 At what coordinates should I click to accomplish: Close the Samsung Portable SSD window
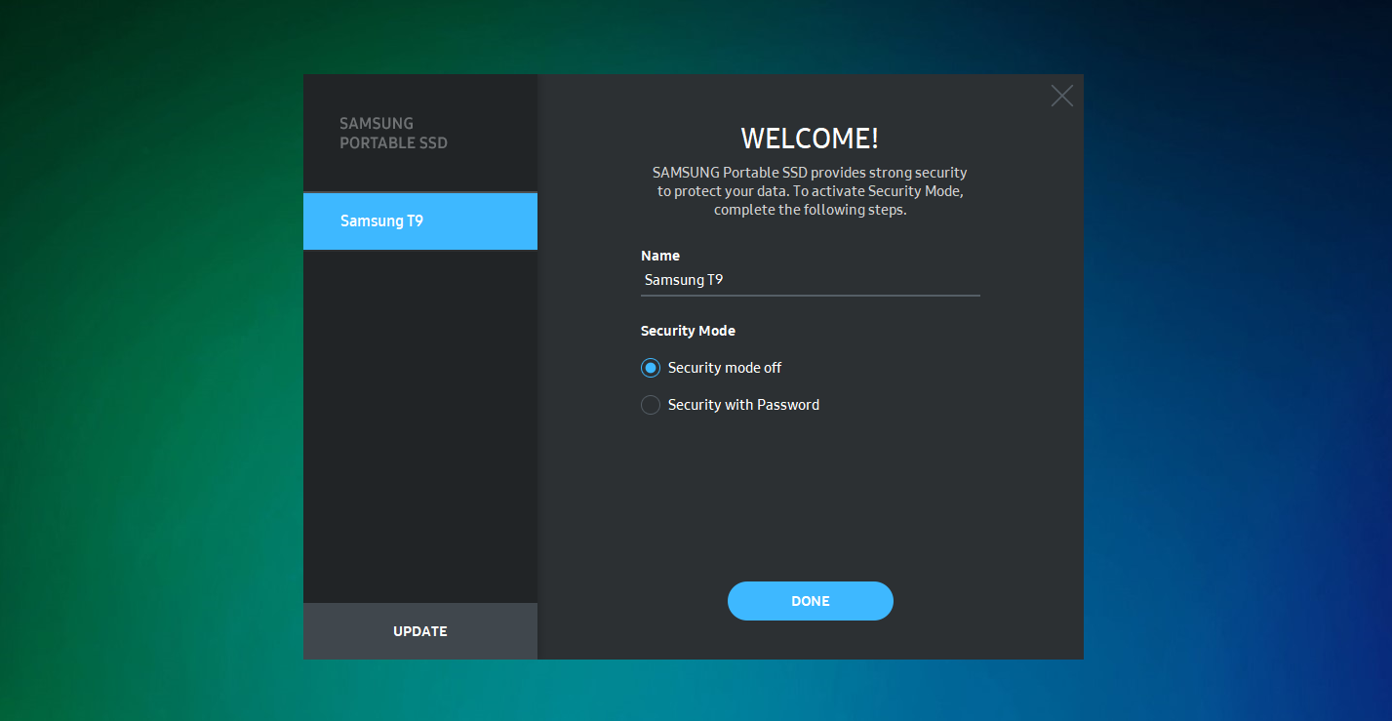click(1061, 96)
